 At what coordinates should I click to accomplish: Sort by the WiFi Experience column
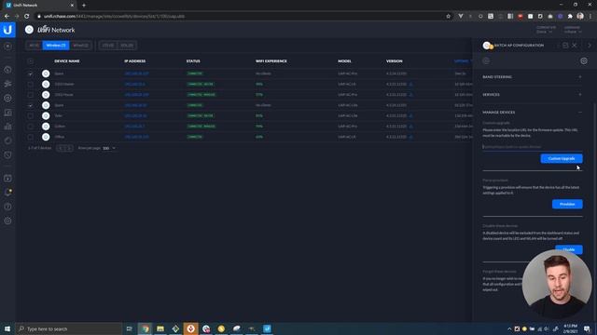click(271, 61)
